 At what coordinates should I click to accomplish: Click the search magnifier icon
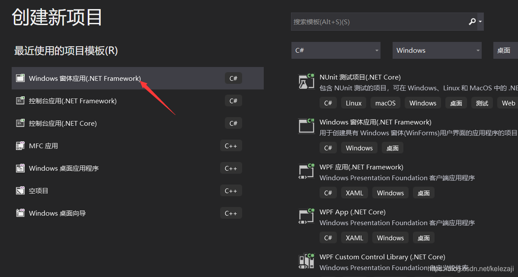pyautogui.click(x=472, y=22)
